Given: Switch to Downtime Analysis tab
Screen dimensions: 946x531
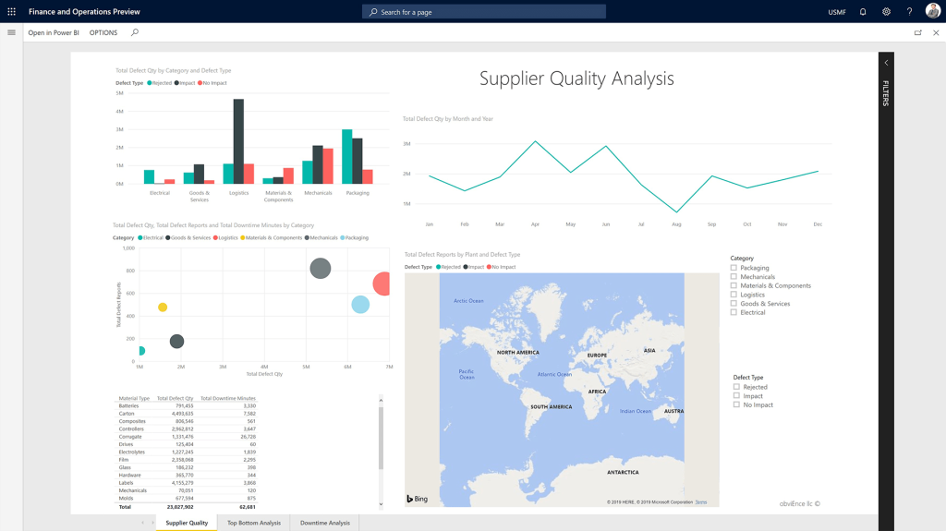Looking at the screenshot, I should click(x=324, y=523).
